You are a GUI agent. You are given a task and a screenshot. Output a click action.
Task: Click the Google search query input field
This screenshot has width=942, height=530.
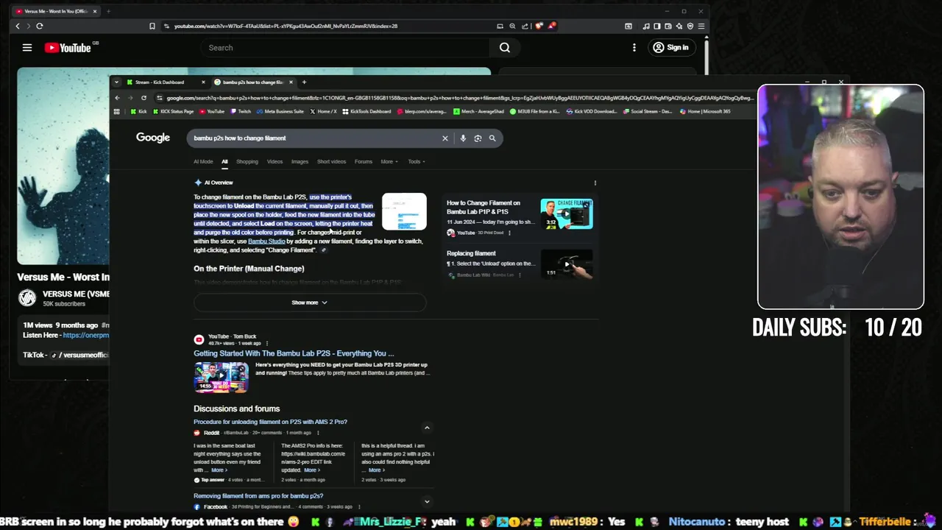313,138
